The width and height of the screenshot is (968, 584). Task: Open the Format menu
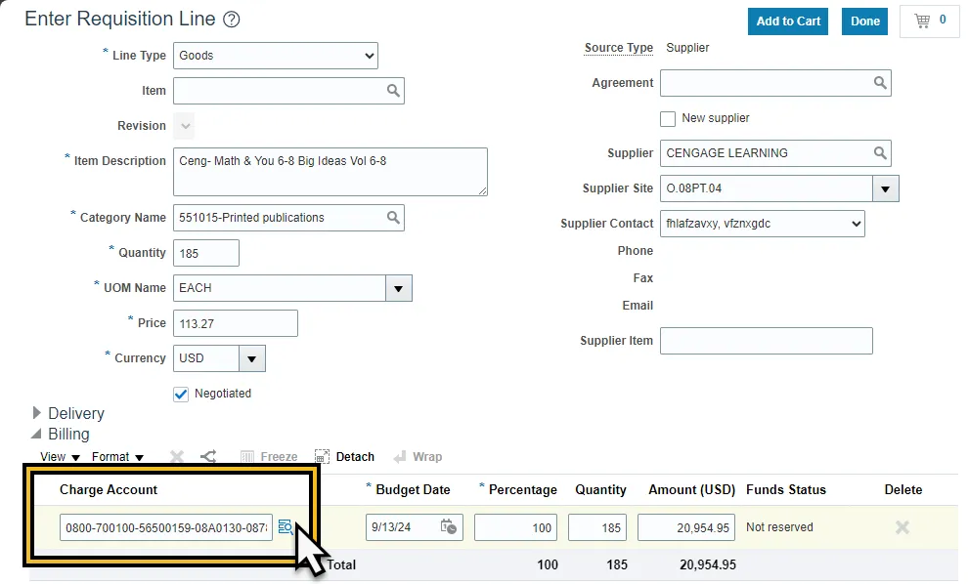point(117,457)
